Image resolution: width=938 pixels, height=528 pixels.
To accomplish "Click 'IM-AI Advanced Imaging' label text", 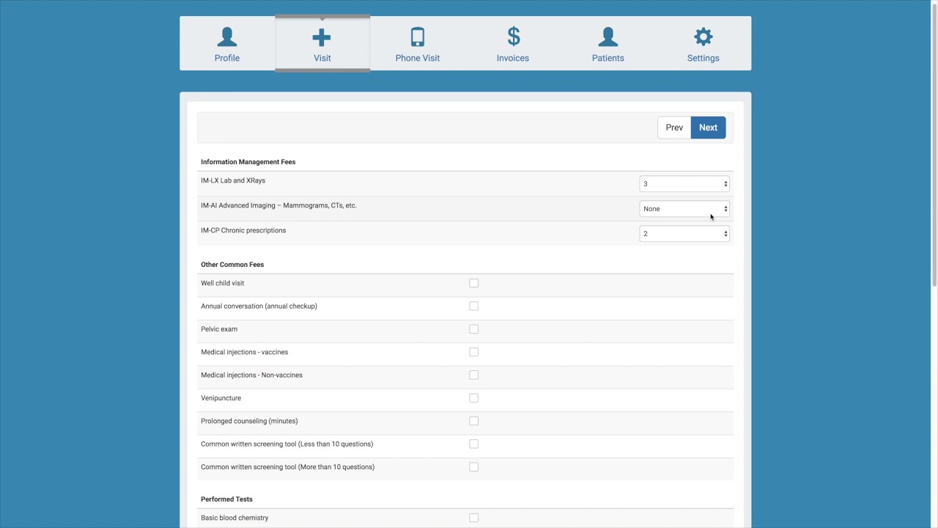I will pyautogui.click(x=278, y=205).
